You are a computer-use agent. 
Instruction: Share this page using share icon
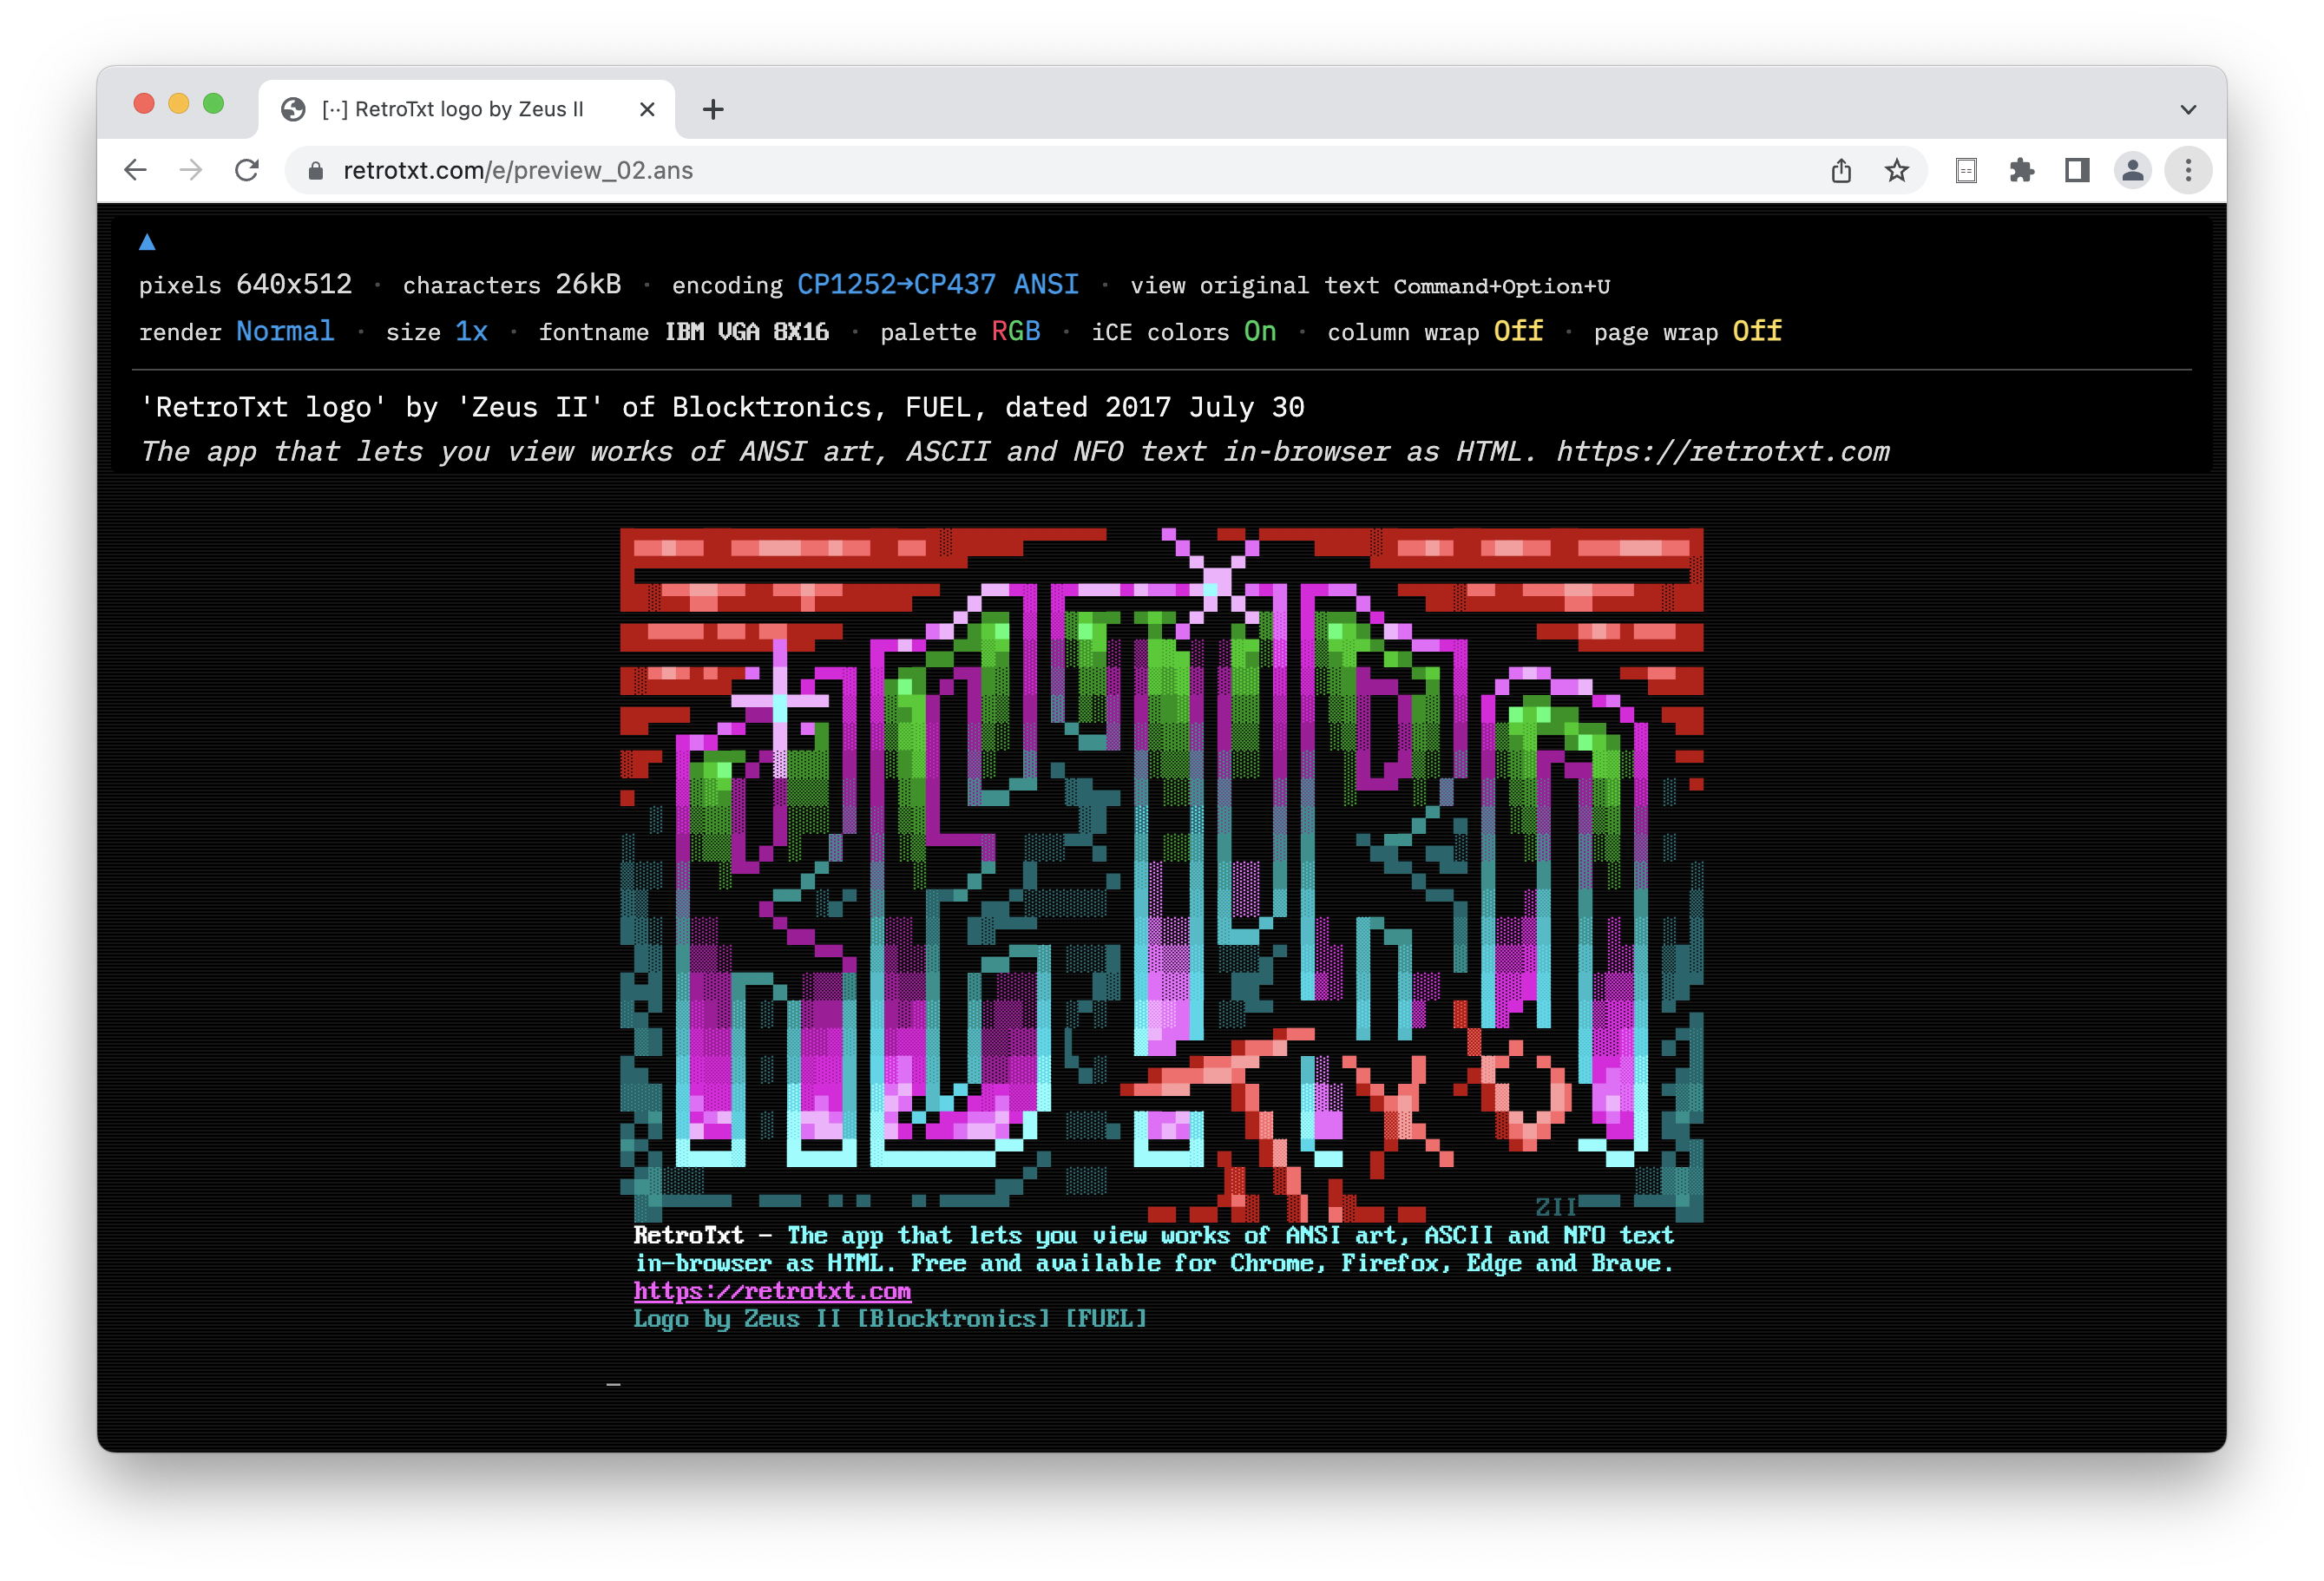click(x=1841, y=171)
